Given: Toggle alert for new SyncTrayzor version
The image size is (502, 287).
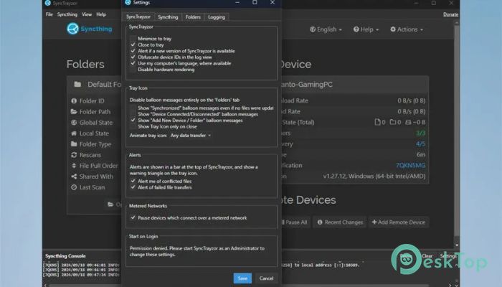Looking at the screenshot, I should [x=133, y=51].
